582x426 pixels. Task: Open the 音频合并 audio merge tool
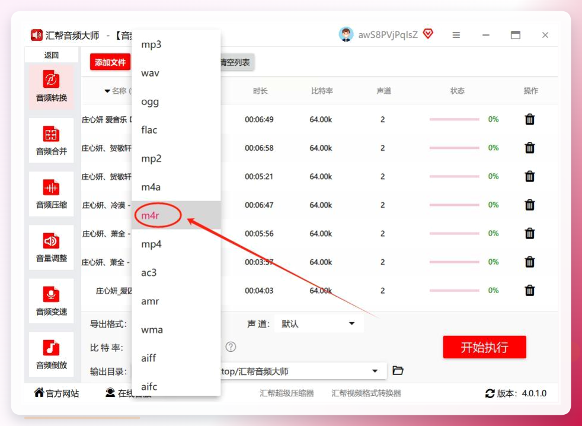51,141
